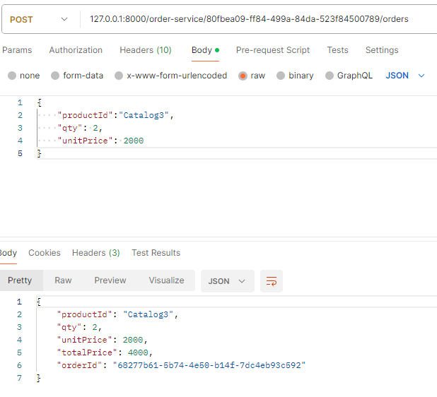Click request line with "productId":"Catalog3"

(x=115, y=115)
